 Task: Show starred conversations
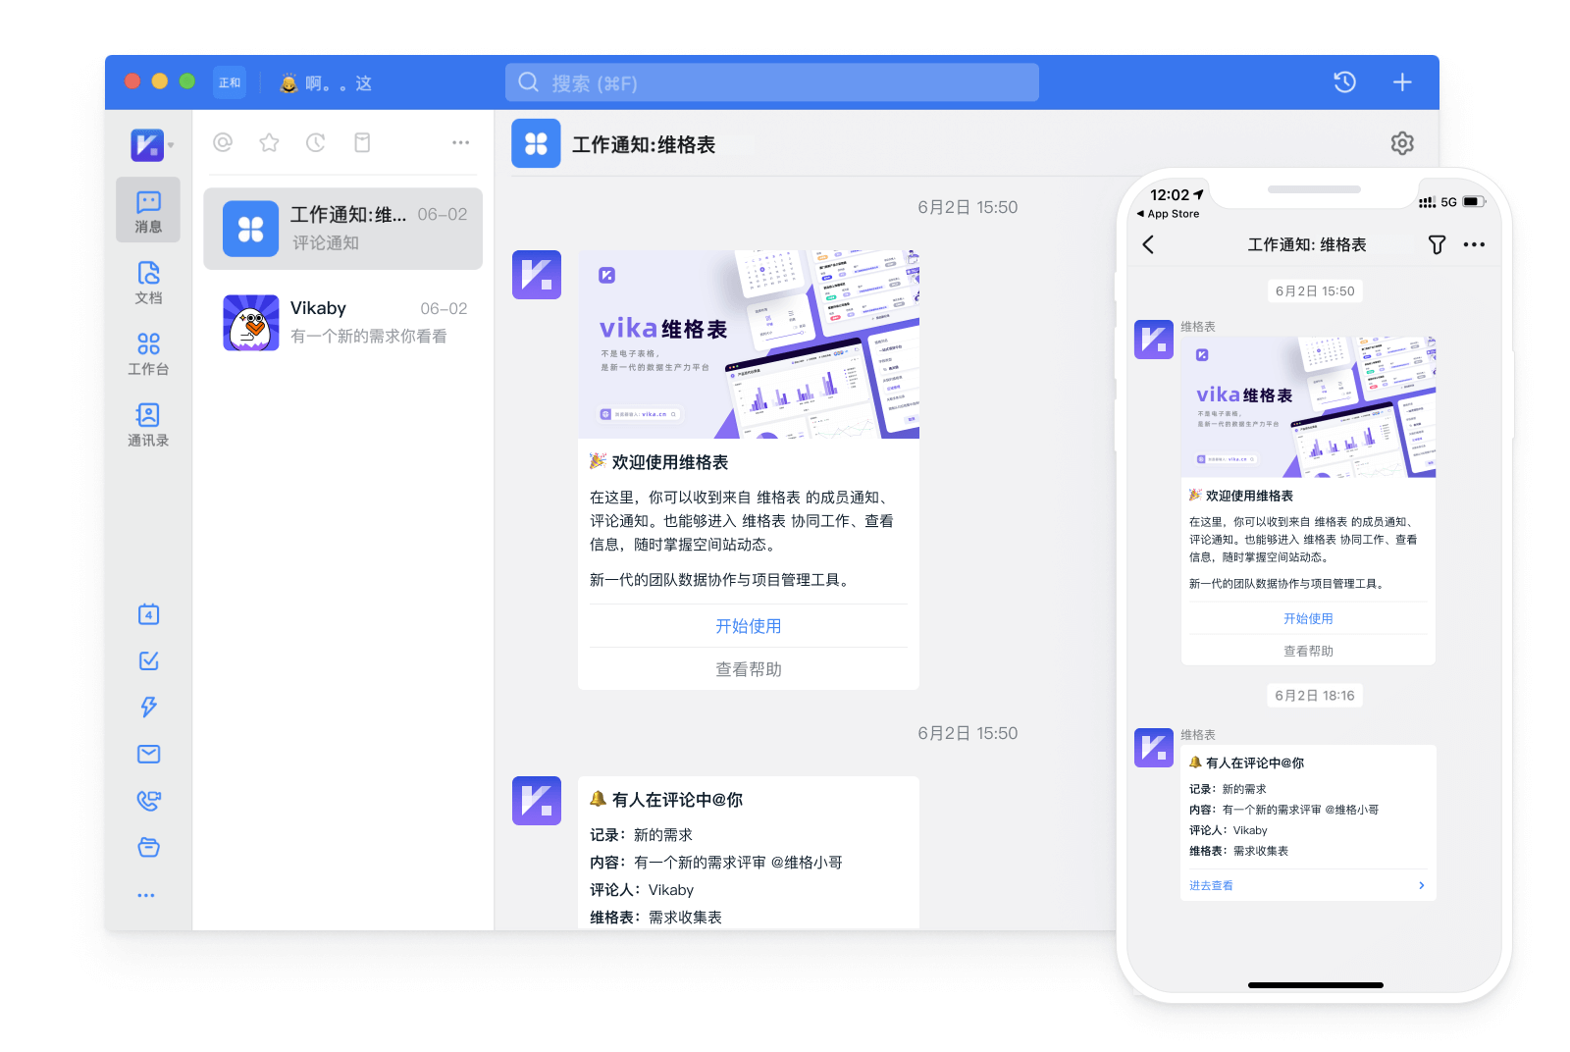pyautogui.click(x=269, y=142)
